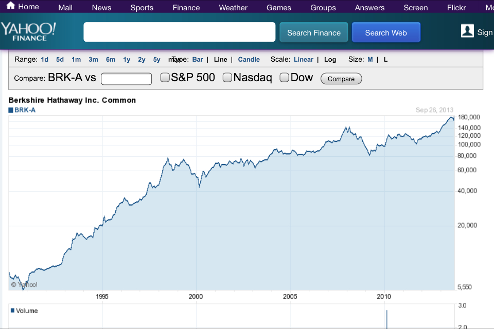Screen dimensions: 494x329
Task: Set chart size to M
Action: 370,60
